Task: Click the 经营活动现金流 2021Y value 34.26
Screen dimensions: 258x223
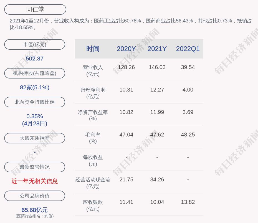Action: pyautogui.click(x=157, y=179)
